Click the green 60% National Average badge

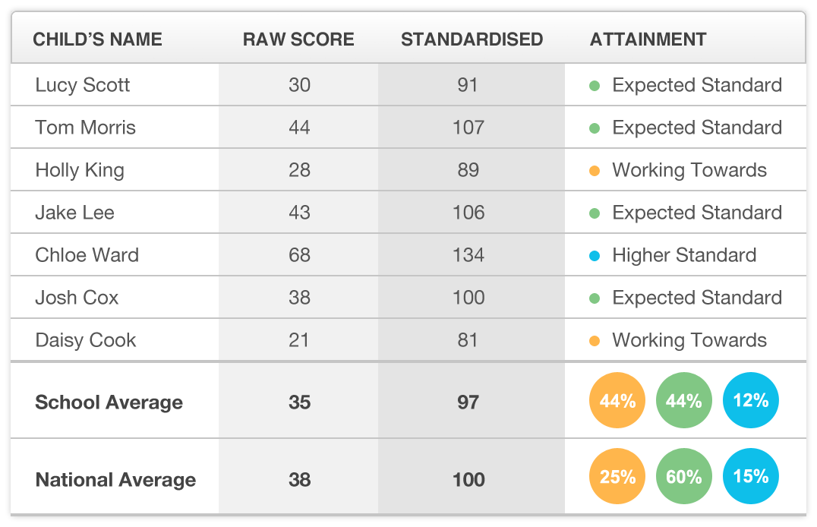[684, 477]
